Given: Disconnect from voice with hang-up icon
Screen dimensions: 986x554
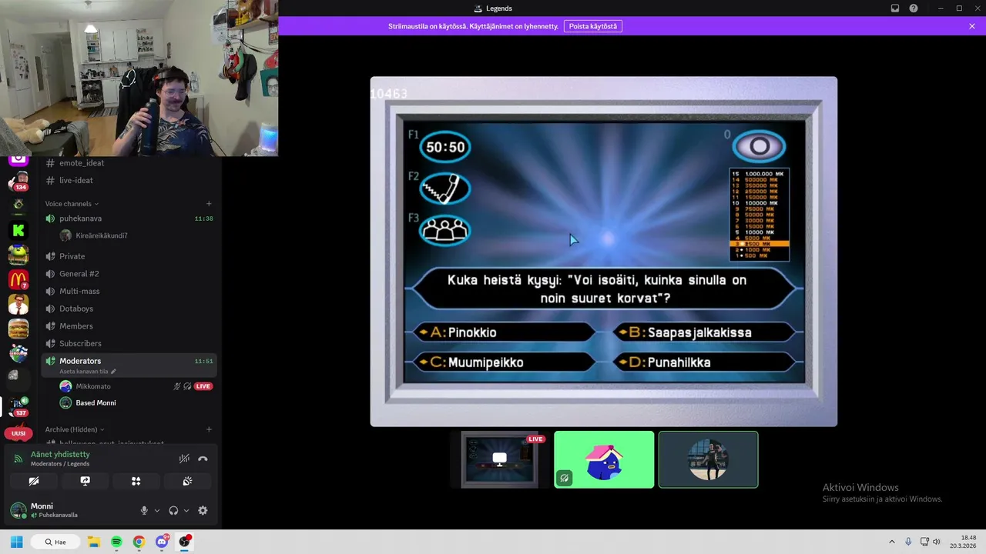Looking at the screenshot, I should pos(203,459).
